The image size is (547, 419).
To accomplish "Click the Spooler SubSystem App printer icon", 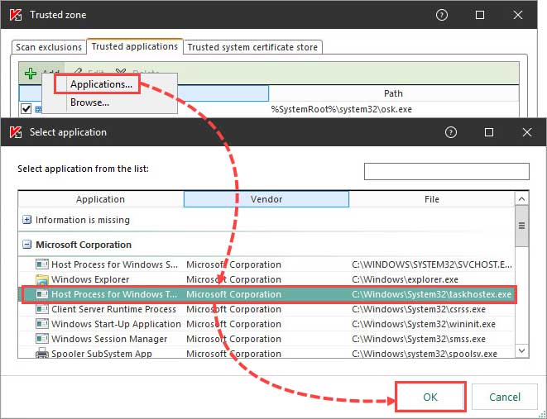I will 42,353.
